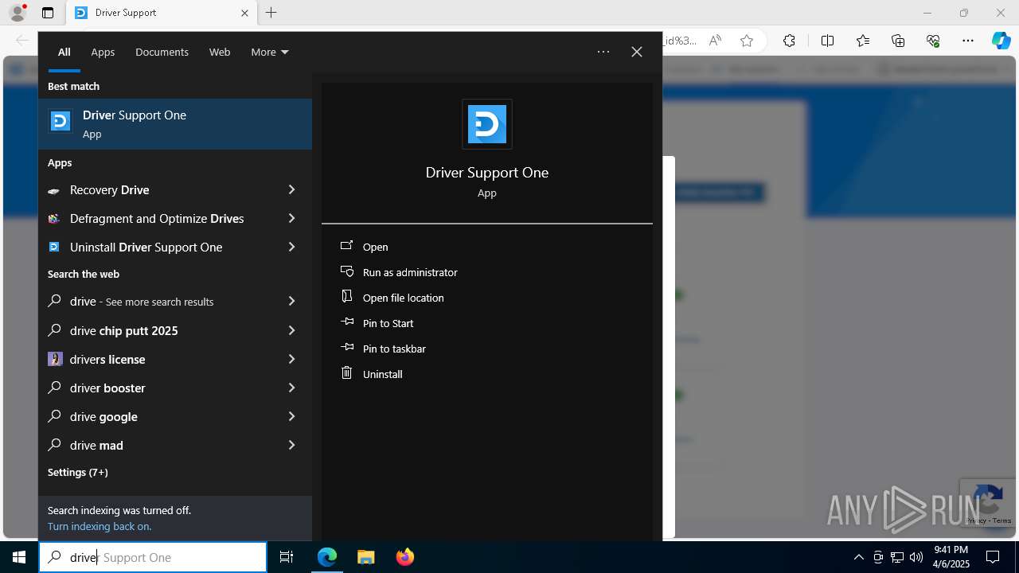Viewport: 1019px width, 573px height.
Task: Click the Uninstall trash icon
Action: 346,372
